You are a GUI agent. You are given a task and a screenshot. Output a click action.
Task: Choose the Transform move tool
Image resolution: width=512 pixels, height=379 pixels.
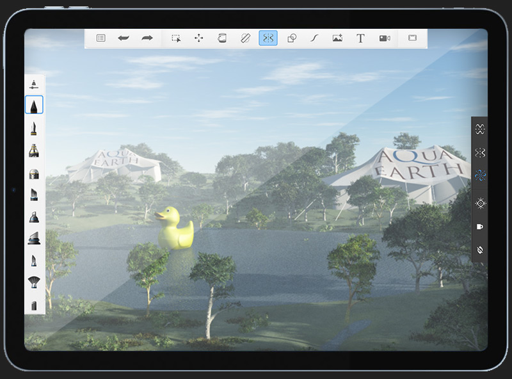coord(198,38)
